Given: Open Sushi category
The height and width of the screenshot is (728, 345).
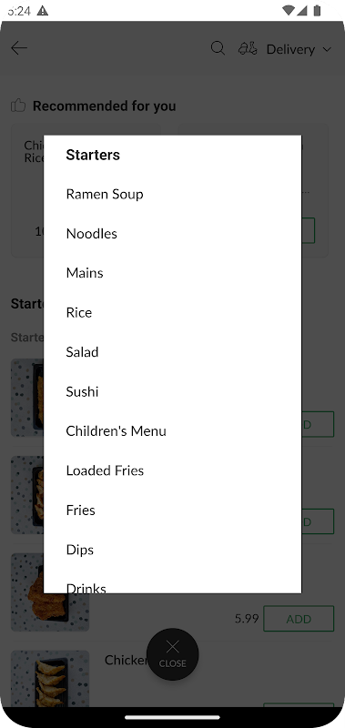Looking at the screenshot, I should click(x=82, y=391).
